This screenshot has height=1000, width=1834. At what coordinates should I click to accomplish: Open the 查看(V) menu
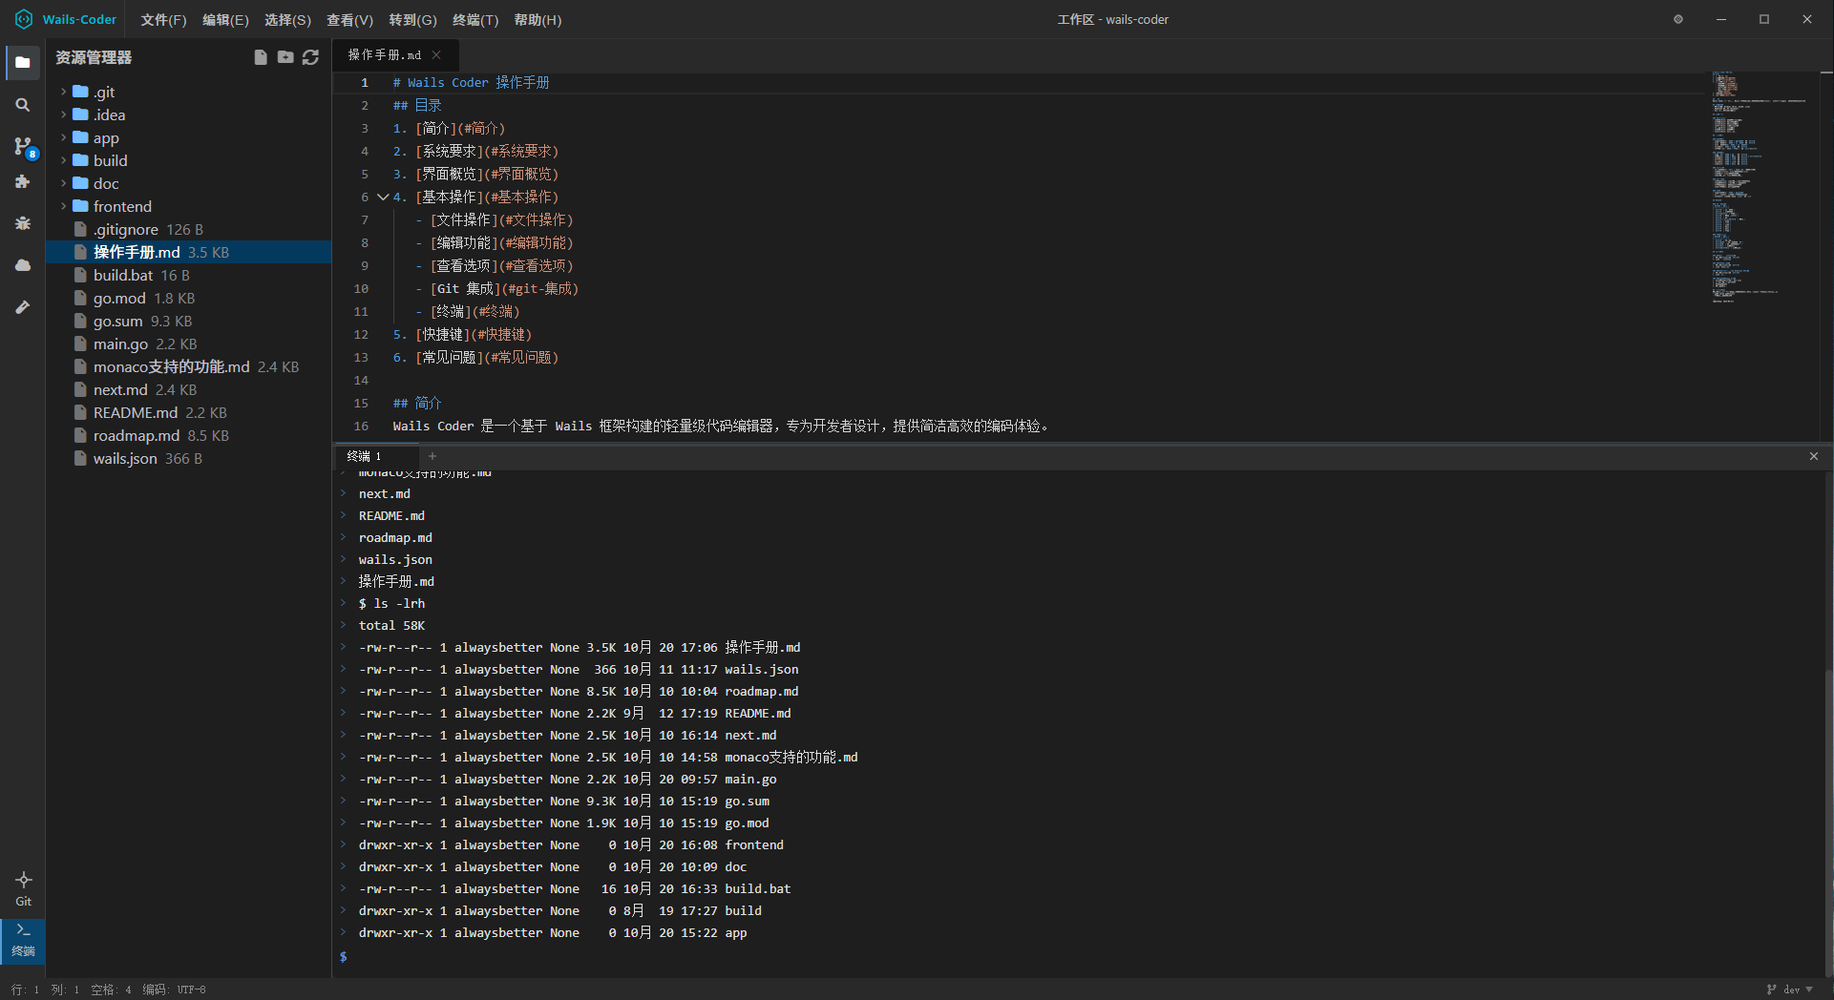pyautogui.click(x=349, y=20)
